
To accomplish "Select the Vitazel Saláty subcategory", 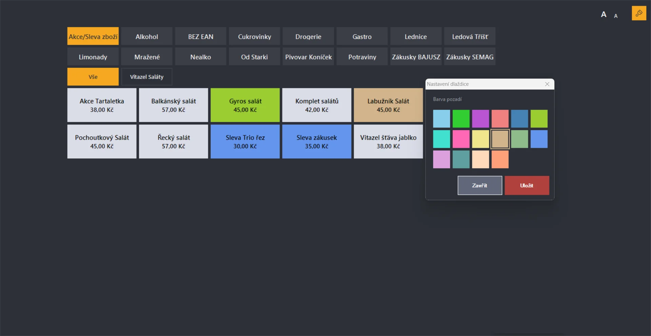I will (x=147, y=77).
